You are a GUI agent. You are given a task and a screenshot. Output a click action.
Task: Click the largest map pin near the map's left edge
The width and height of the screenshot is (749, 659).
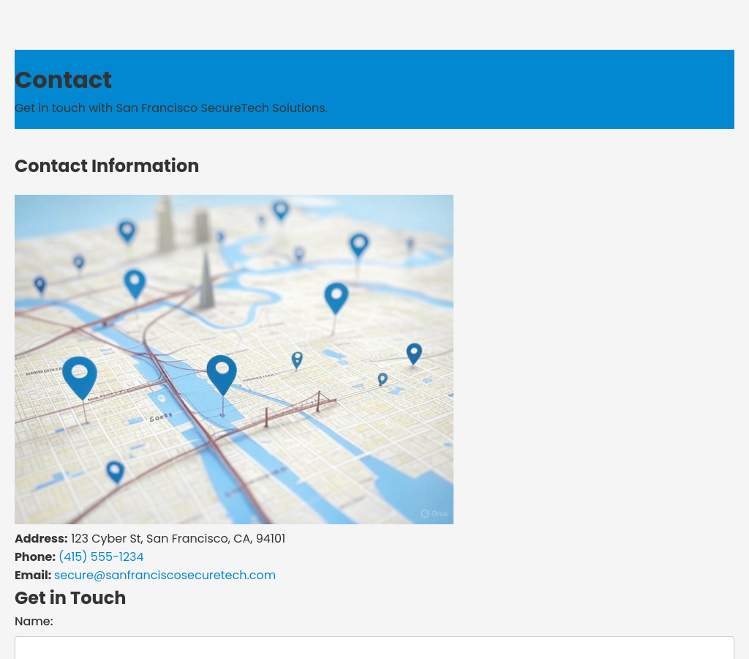coord(80,375)
